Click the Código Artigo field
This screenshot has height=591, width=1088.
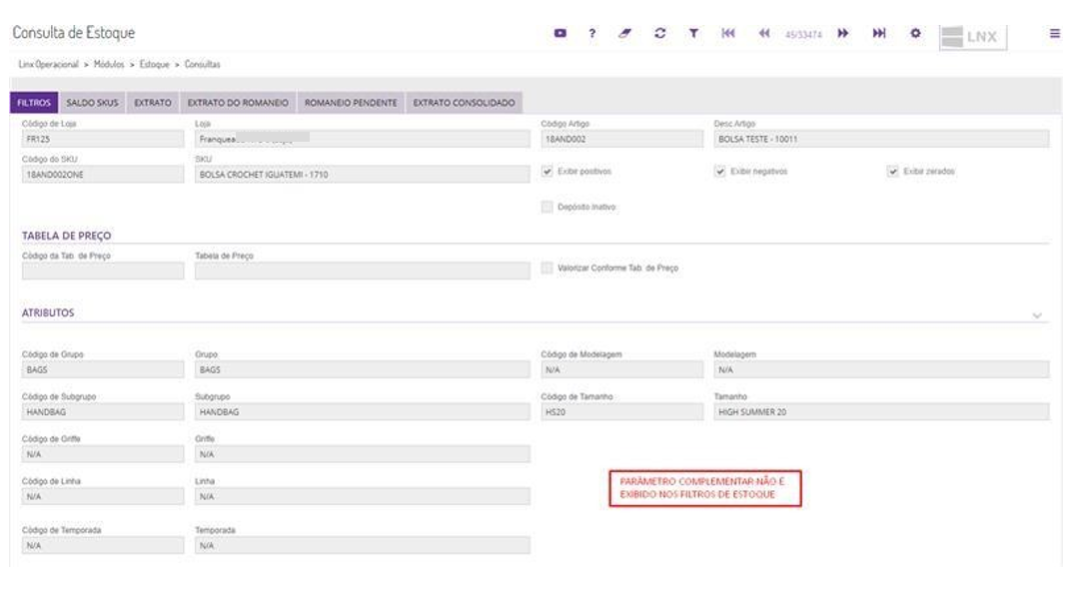(x=621, y=139)
